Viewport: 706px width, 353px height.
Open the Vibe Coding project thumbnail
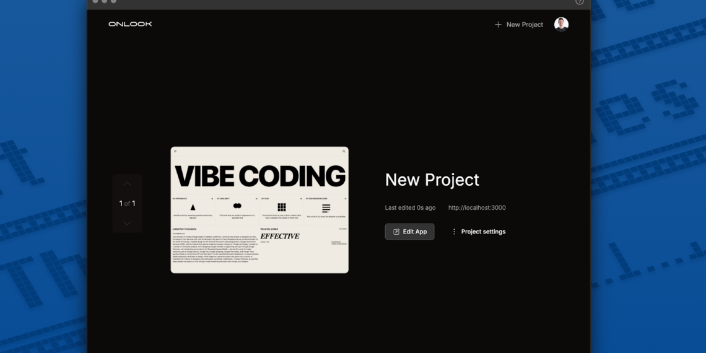point(259,210)
